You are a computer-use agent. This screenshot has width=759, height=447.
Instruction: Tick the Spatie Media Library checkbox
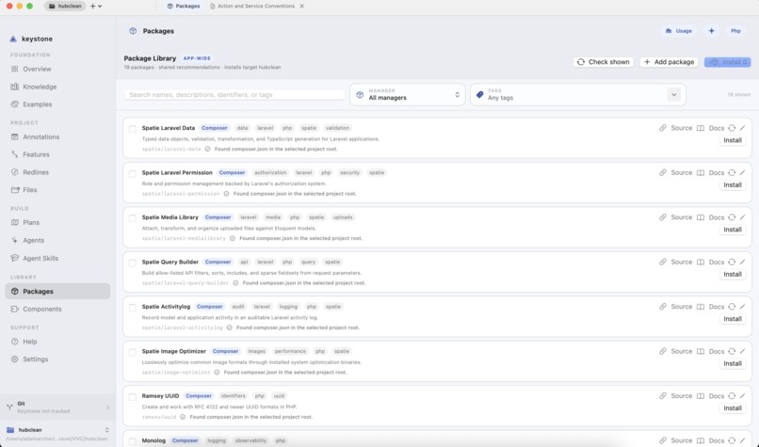coord(132,217)
